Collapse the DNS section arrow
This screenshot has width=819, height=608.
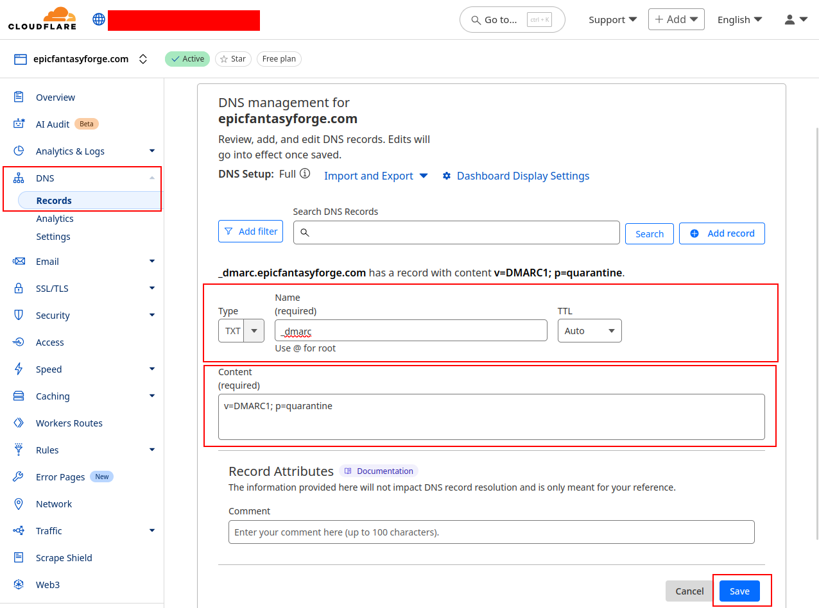[152, 178]
